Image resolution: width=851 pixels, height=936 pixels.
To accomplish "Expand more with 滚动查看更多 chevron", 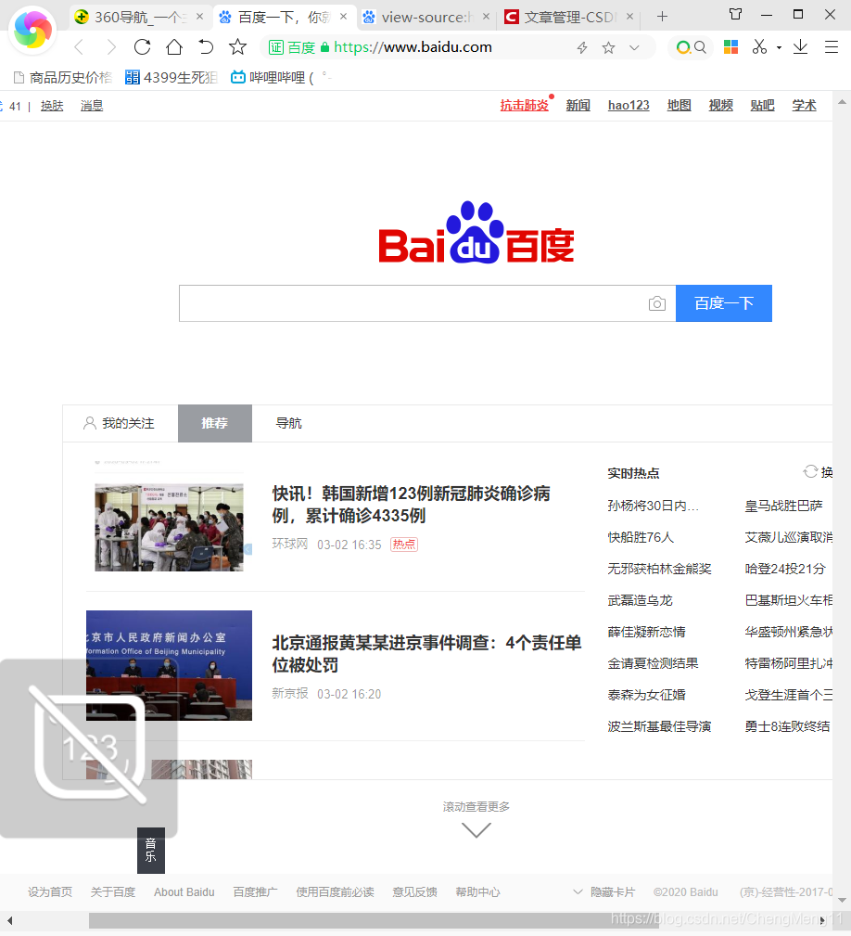I will pos(476,829).
